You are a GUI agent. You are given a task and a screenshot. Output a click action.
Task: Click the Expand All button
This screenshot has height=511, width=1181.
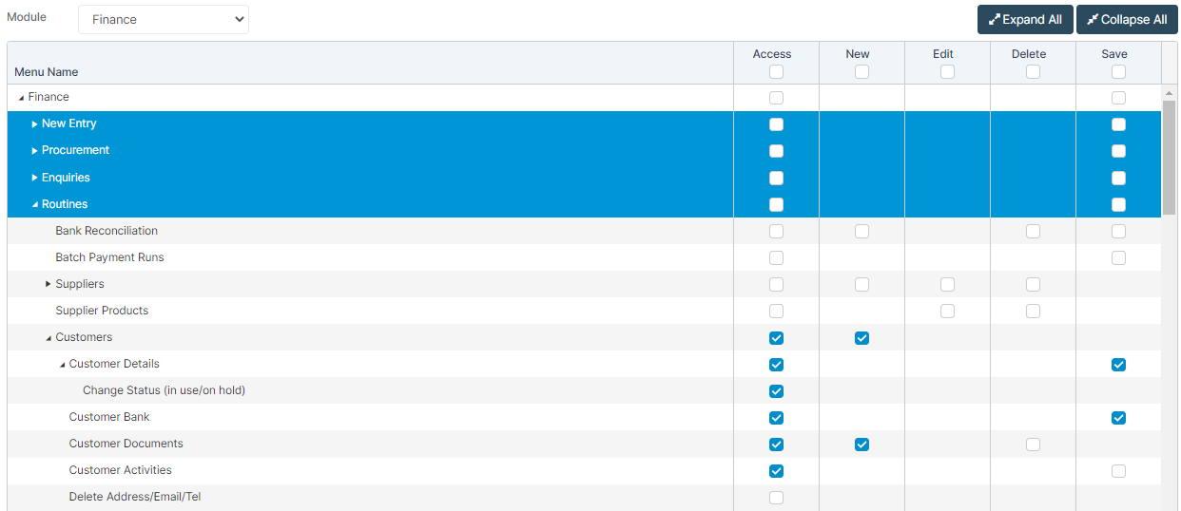pos(1025,19)
